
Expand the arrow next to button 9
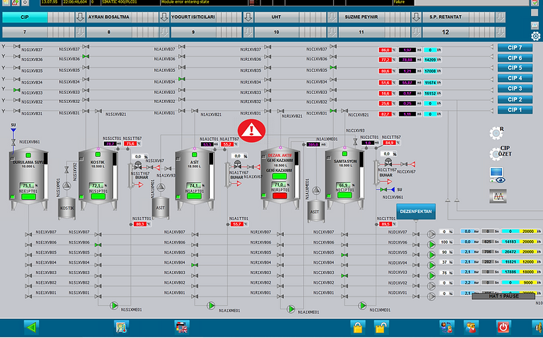point(248,32)
